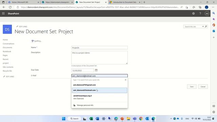Switch to Introduction to Document Sets tab
217x122 pixels.
[x=124, y=2]
